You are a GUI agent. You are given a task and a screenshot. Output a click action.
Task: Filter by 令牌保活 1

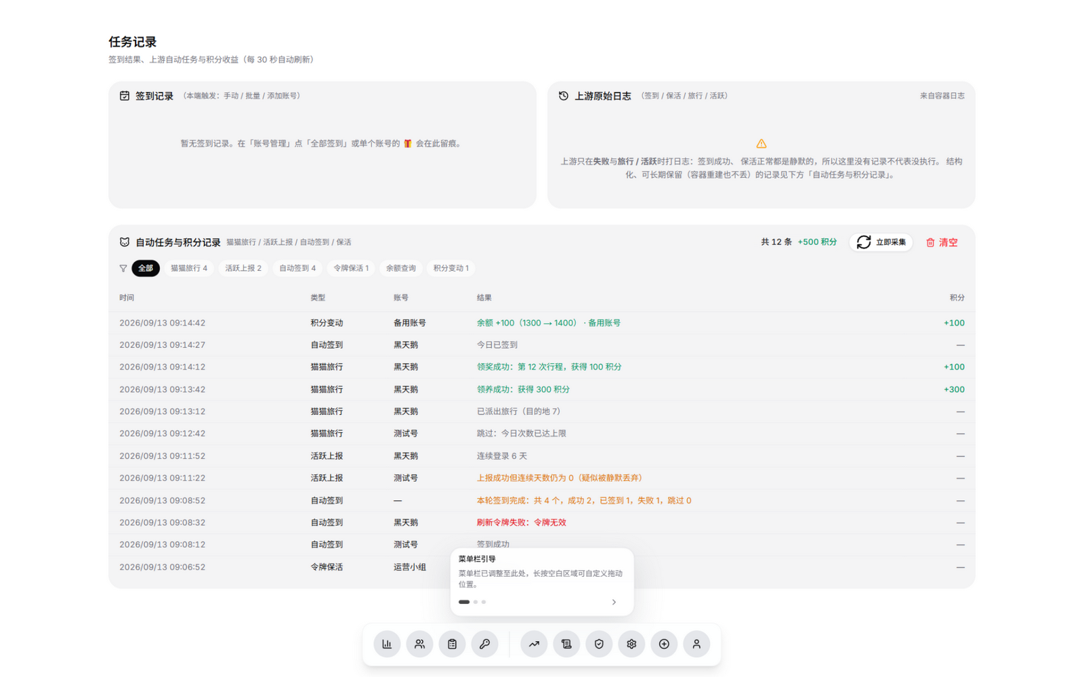351,268
